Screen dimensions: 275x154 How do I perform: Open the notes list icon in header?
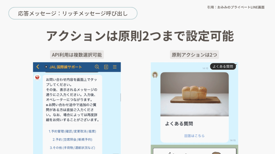(106, 67)
